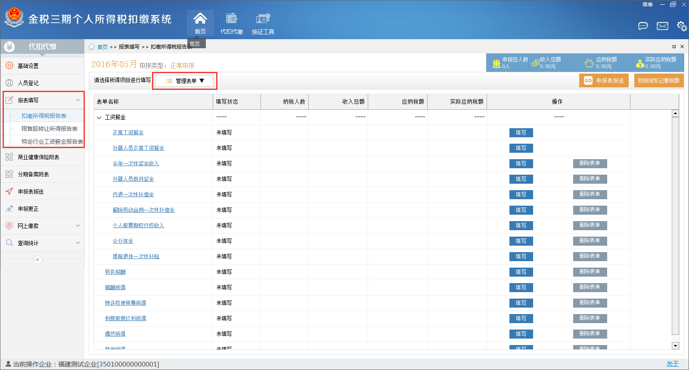Collapse the 工资薪金 tree row
689x370 pixels.
click(99, 117)
